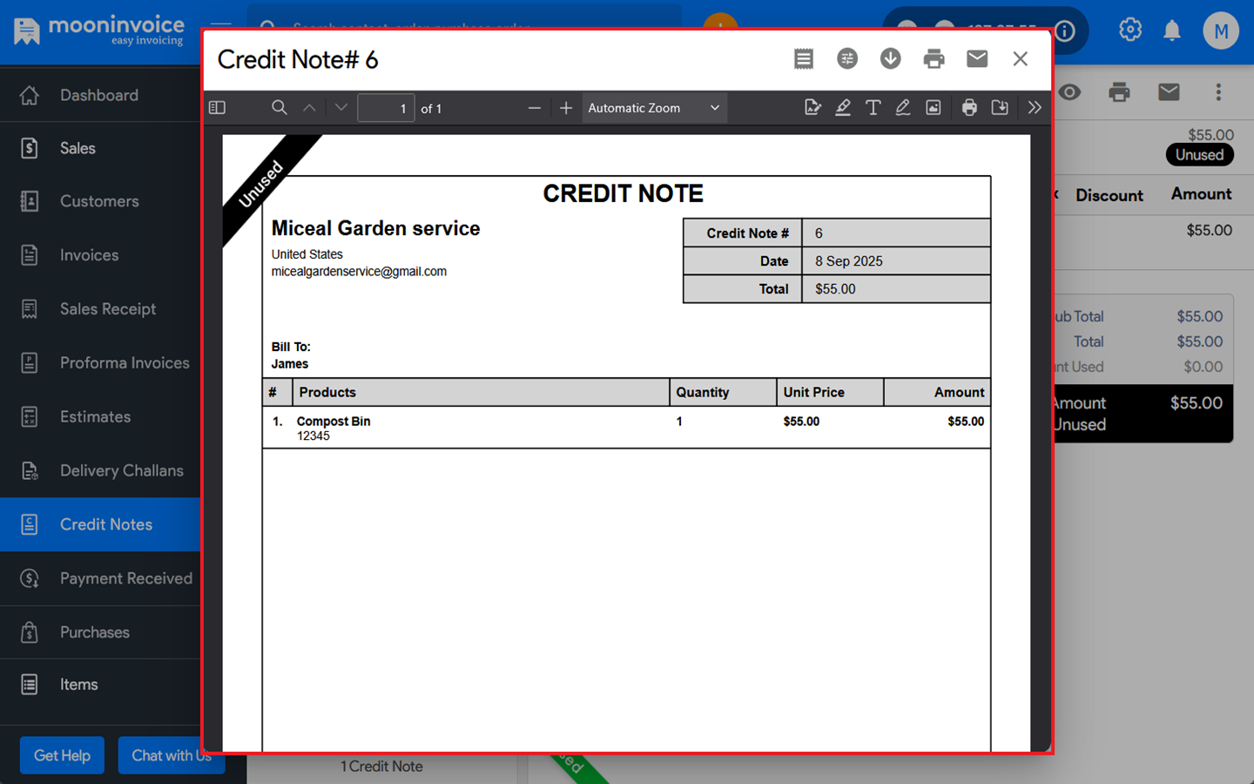Image resolution: width=1254 pixels, height=784 pixels.
Task: Open the Automatic Zoom dropdown
Action: [x=653, y=108]
